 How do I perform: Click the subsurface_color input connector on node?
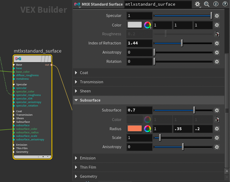[14, 129]
